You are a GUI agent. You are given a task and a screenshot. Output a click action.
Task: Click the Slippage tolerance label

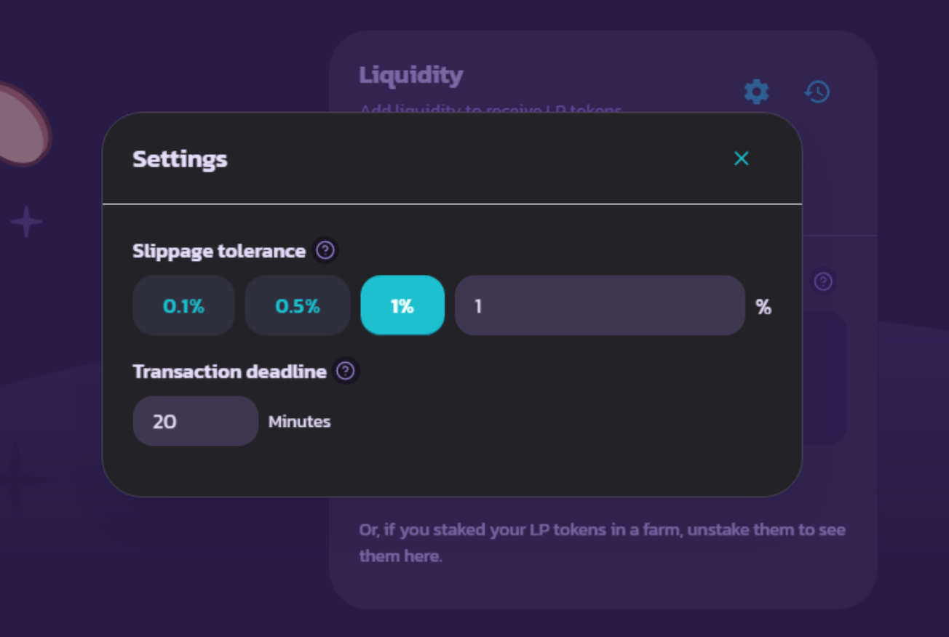tap(219, 252)
